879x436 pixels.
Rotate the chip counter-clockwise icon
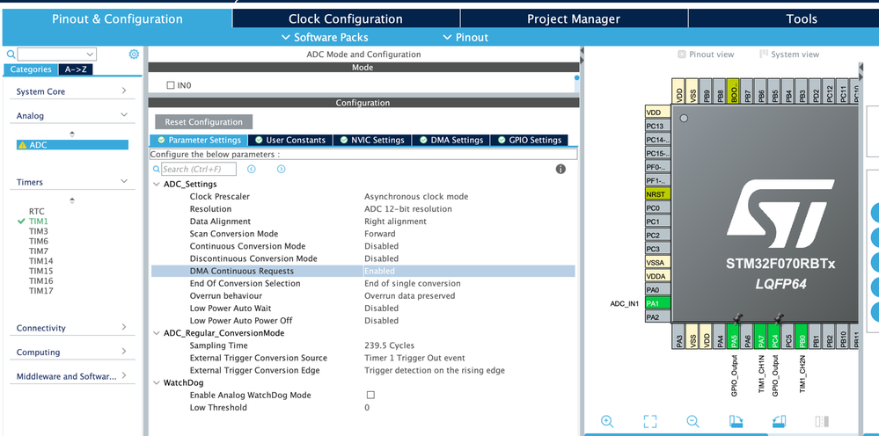coord(780,421)
